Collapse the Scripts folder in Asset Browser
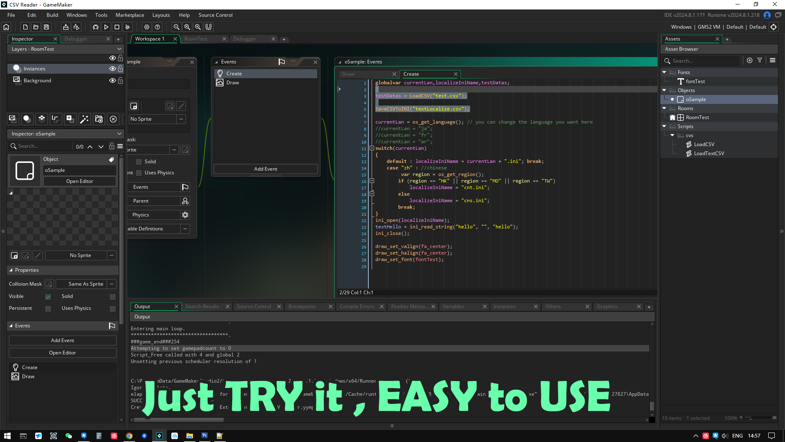 pos(664,126)
